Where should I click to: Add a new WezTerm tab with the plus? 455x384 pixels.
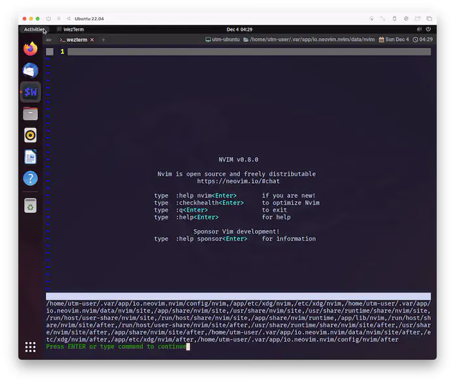pos(103,40)
